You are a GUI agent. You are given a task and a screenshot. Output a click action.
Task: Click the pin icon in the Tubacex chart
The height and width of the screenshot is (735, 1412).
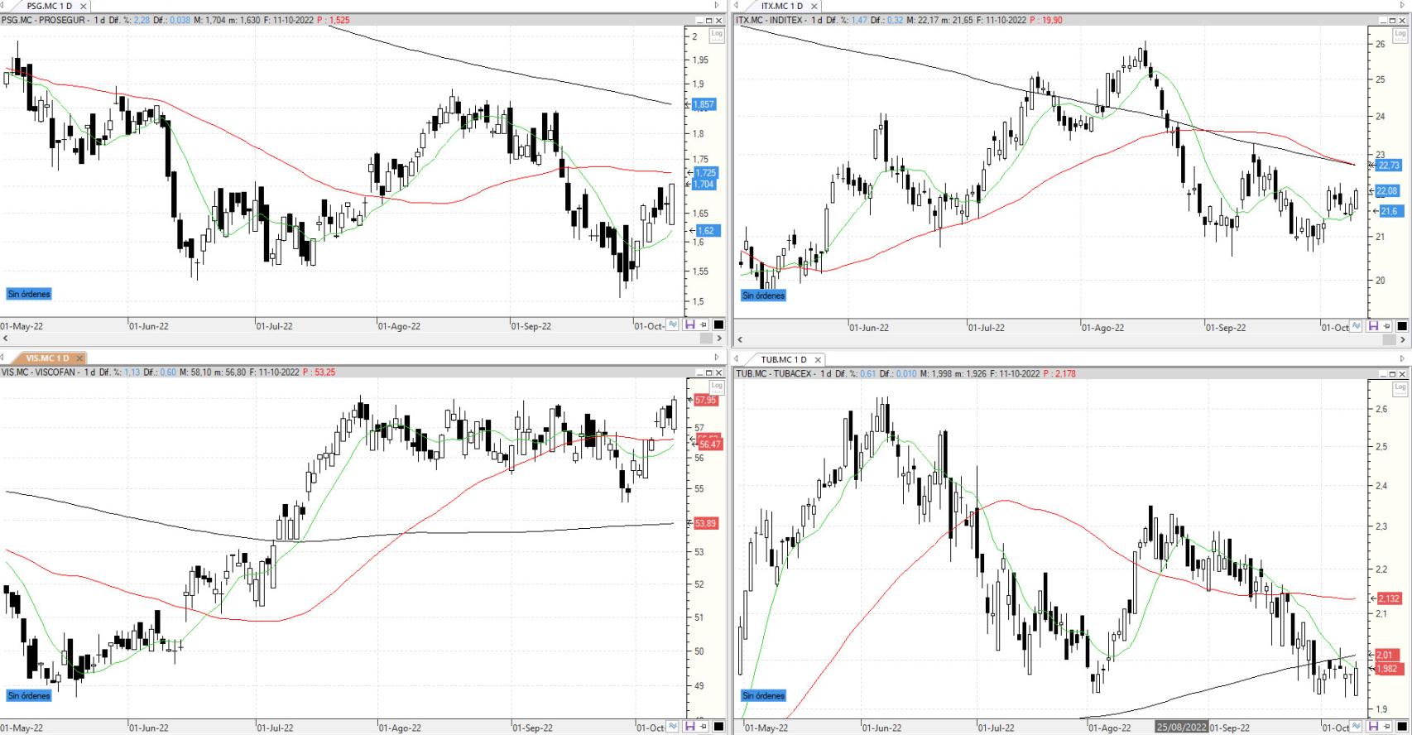click(1387, 727)
